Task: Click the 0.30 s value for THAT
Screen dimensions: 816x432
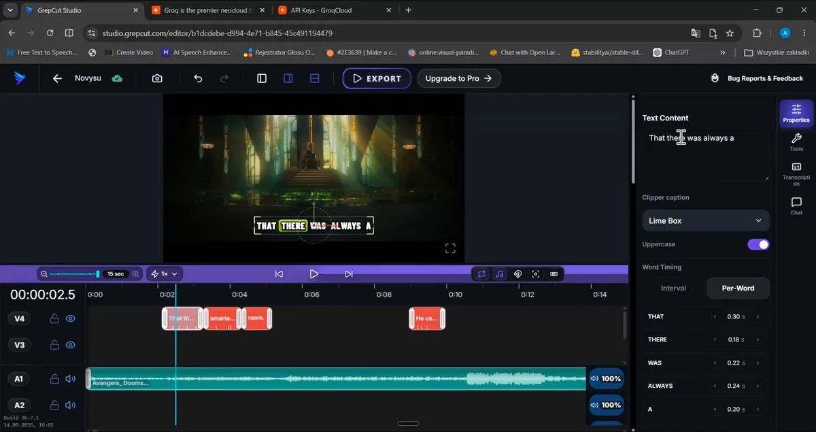Action: point(735,316)
